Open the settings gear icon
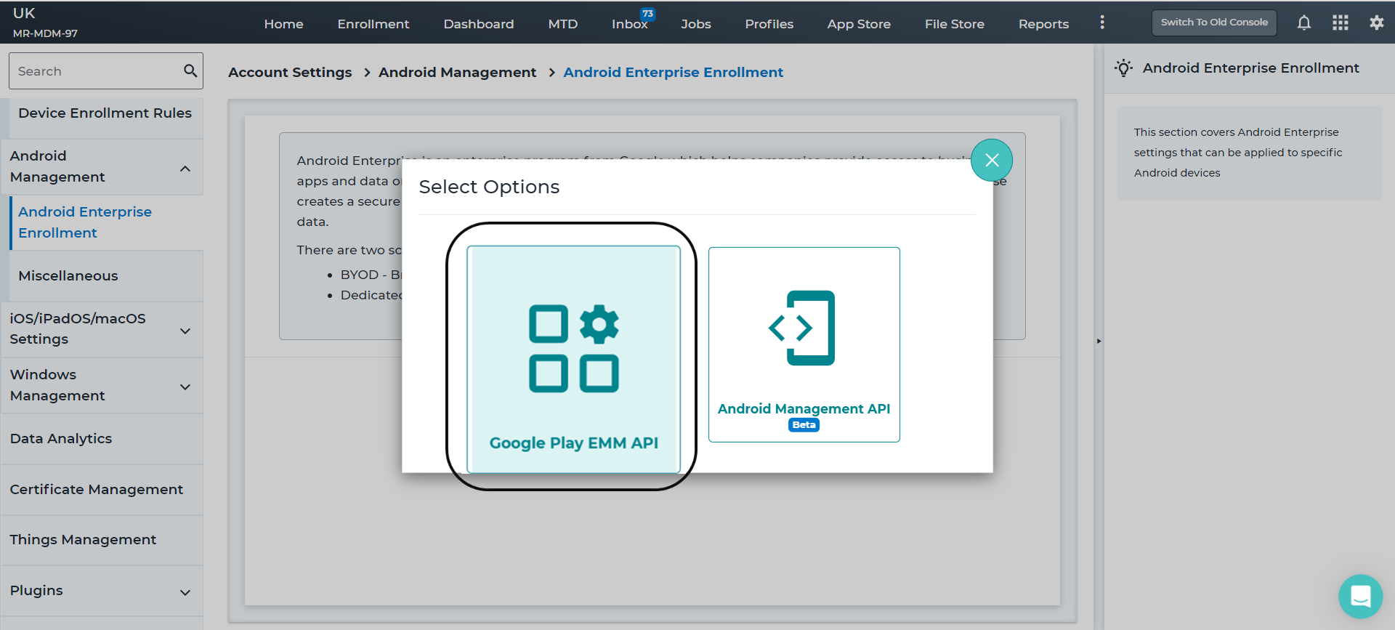The image size is (1395, 630). (1377, 23)
